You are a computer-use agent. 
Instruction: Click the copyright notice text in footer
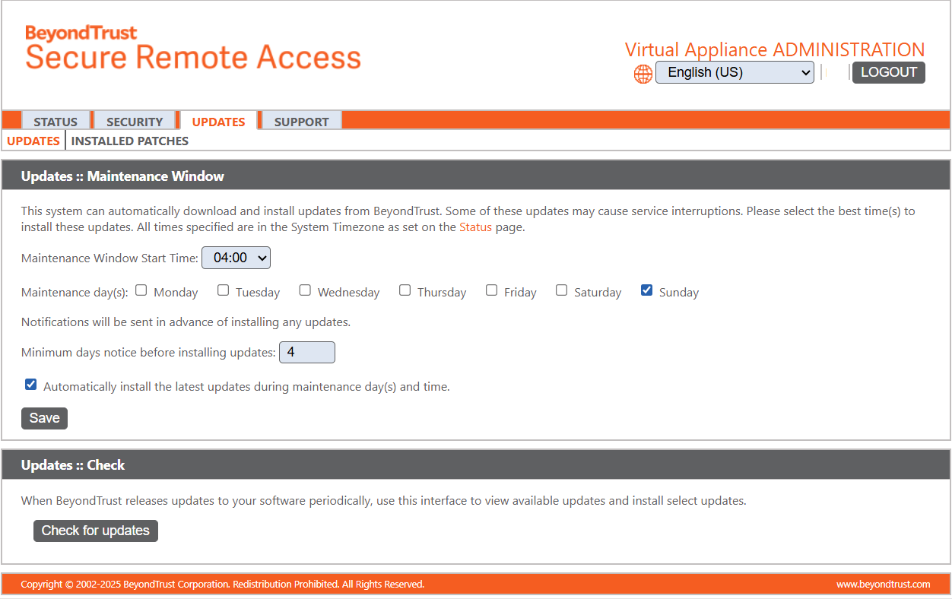[222, 584]
